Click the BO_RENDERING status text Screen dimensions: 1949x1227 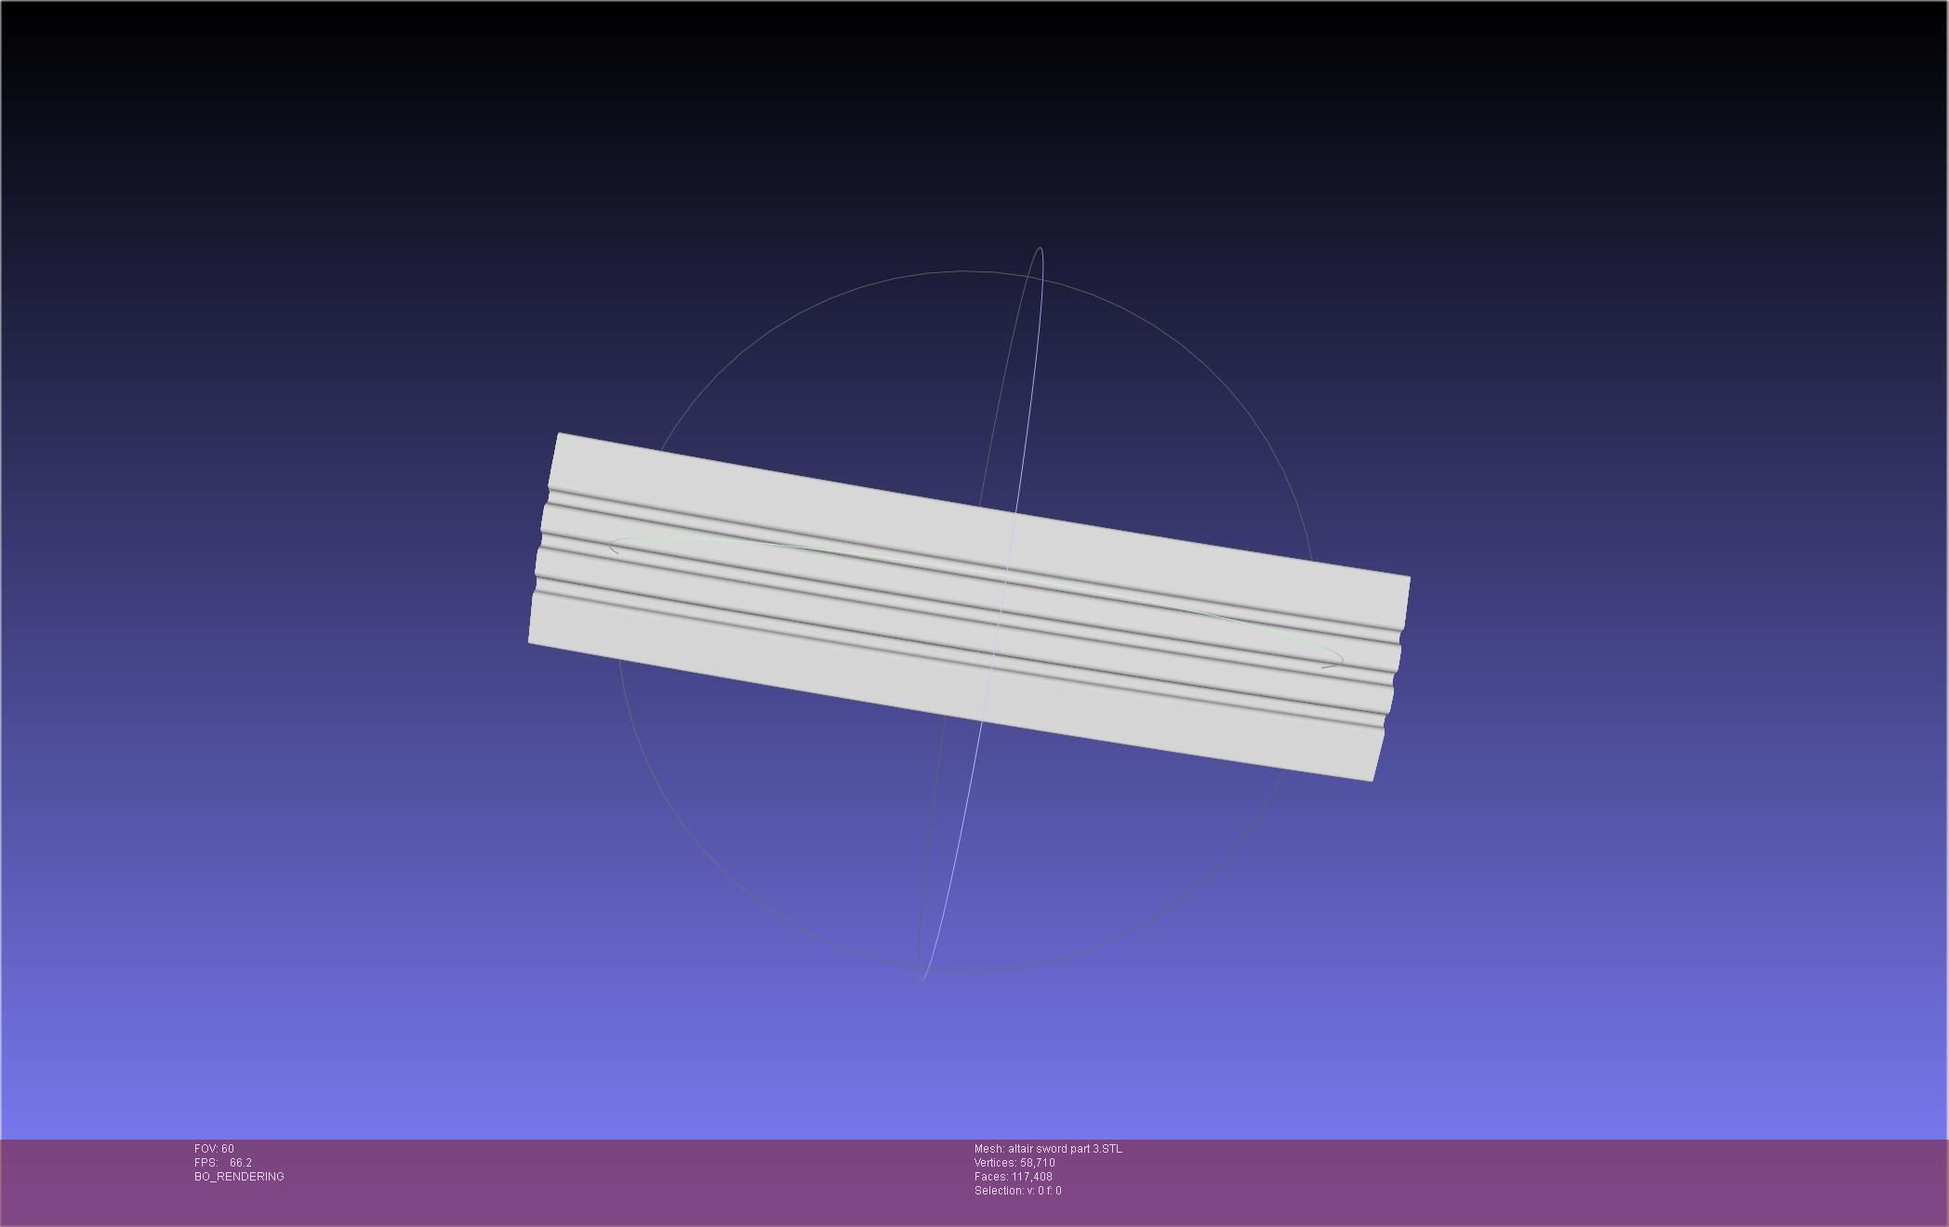pyautogui.click(x=239, y=1177)
